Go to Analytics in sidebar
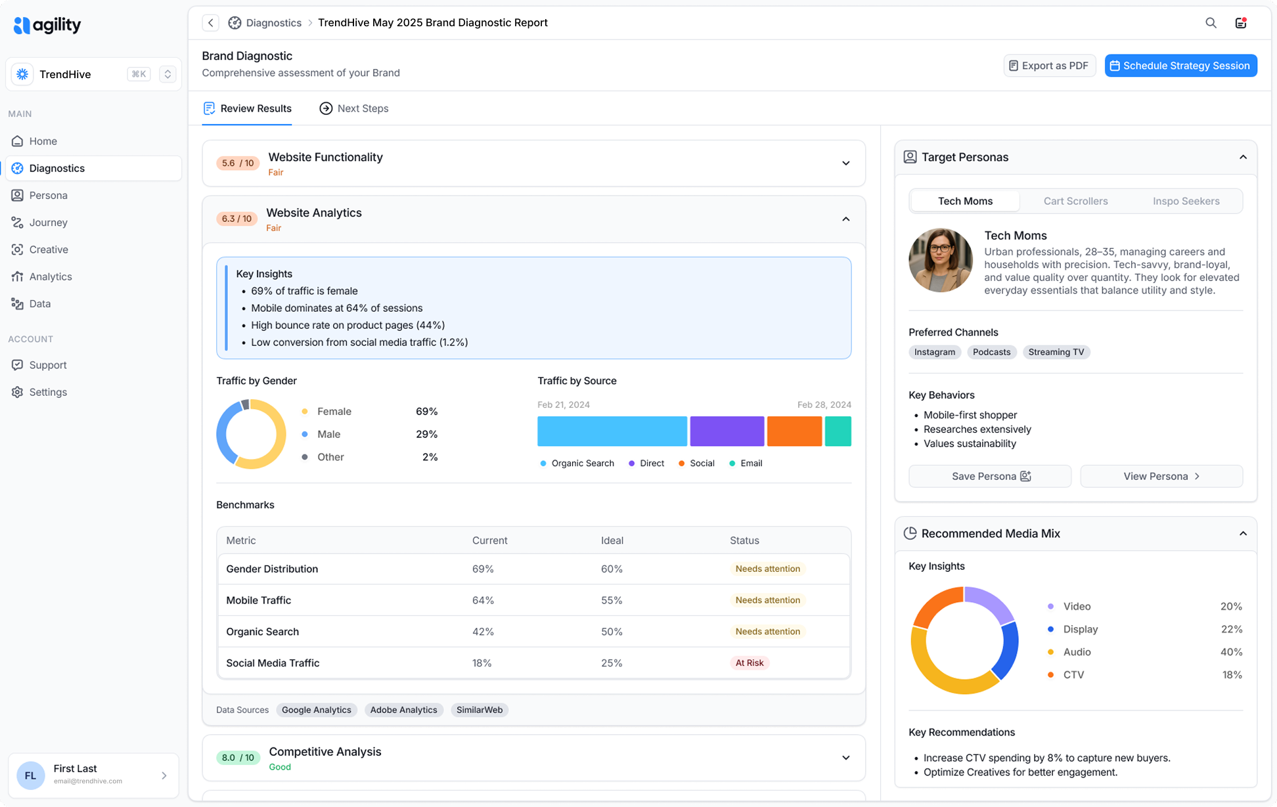The width and height of the screenshot is (1277, 807). (51, 276)
